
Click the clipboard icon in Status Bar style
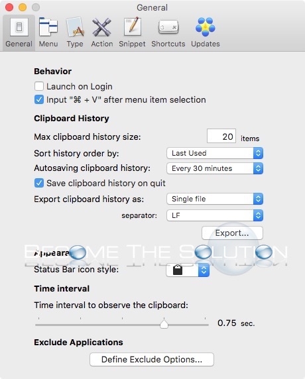[178, 270]
